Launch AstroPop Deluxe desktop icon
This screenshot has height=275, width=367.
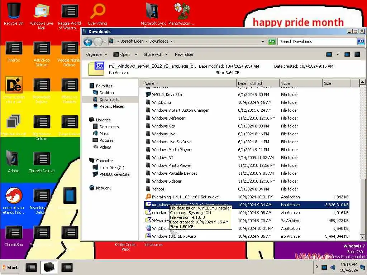tap(42, 54)
